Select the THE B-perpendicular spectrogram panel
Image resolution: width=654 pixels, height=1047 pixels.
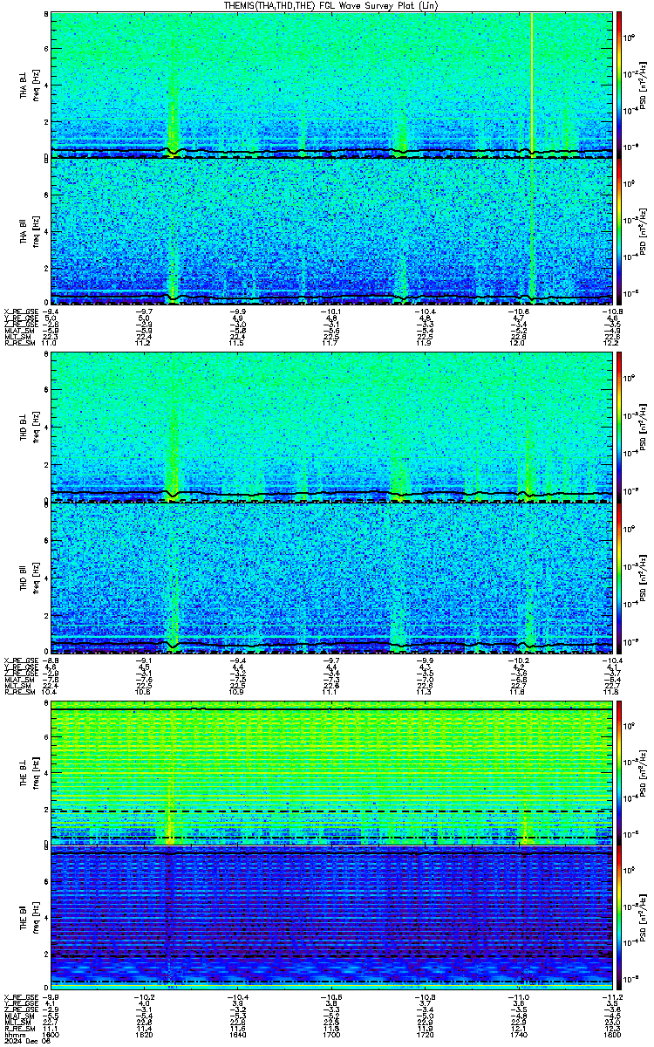click(331, 773)
